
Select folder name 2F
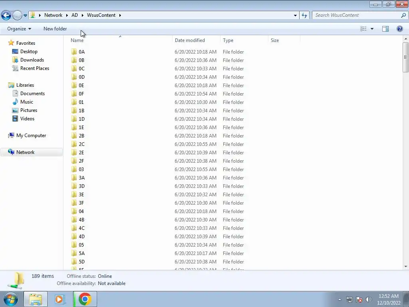tap(81, 161)
